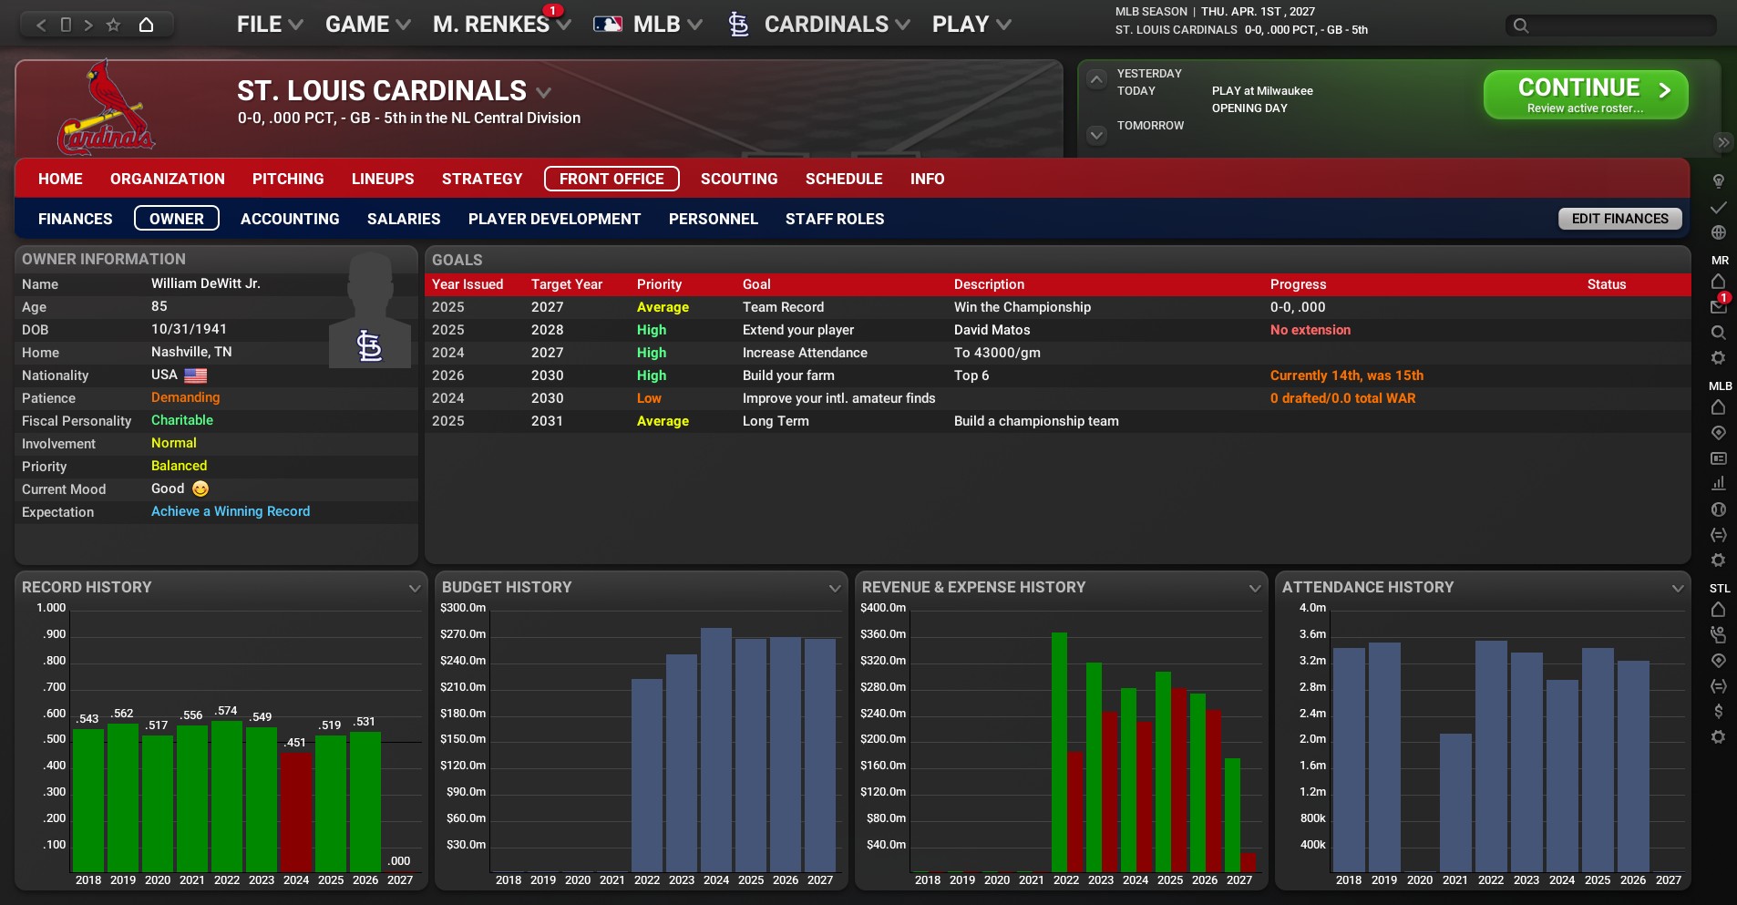Open the baseball icon in the MLB sidebar section
The image size is (1737, 905).
pyautogui.click(x=1718, y=509)
